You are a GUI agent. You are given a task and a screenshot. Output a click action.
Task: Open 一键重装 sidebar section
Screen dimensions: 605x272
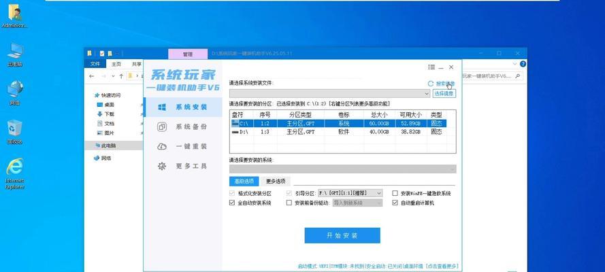tap(183, 146)
